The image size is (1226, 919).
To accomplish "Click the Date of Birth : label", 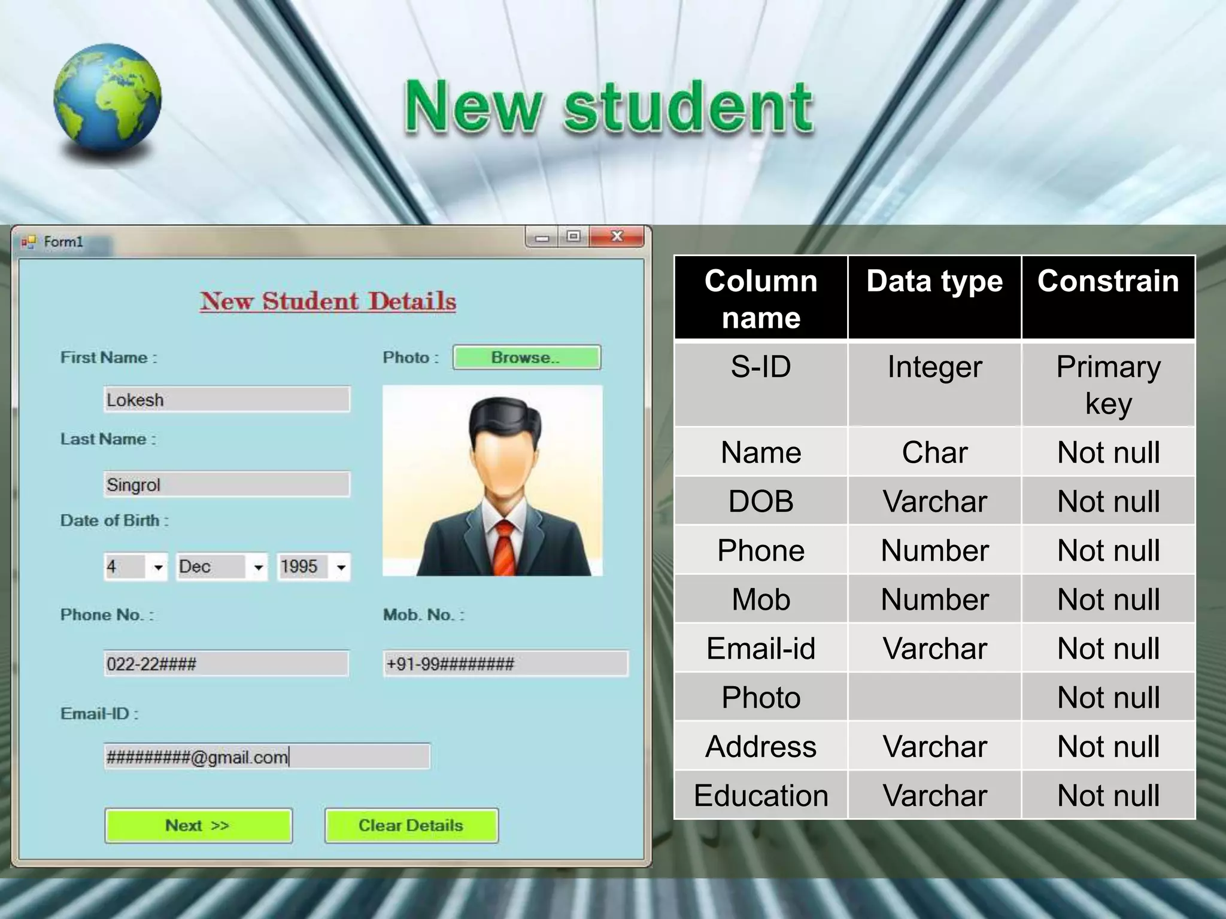I will click(x=114, y=521).
